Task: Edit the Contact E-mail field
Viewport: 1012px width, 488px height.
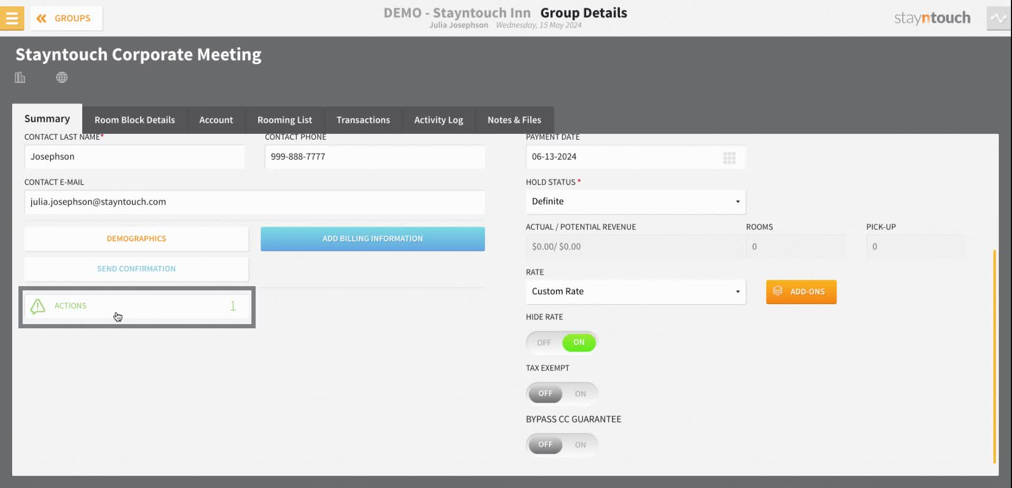Action: [255, 202]
